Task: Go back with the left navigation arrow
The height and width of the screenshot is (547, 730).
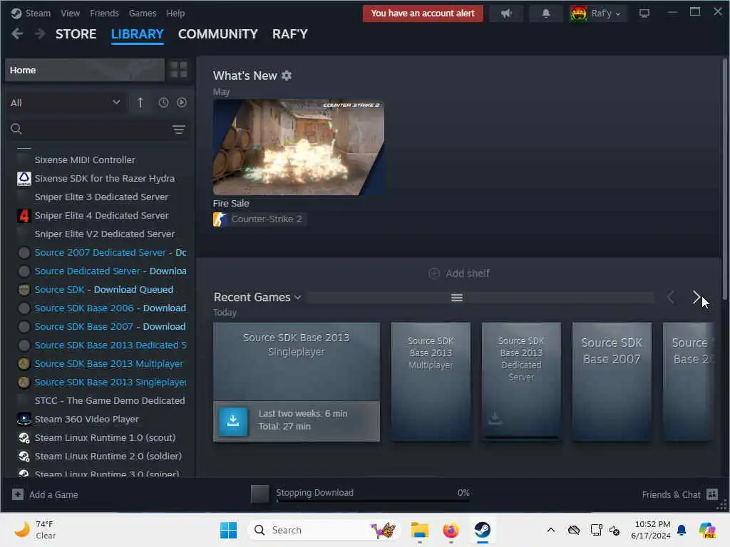Action: tap(17, 34)
